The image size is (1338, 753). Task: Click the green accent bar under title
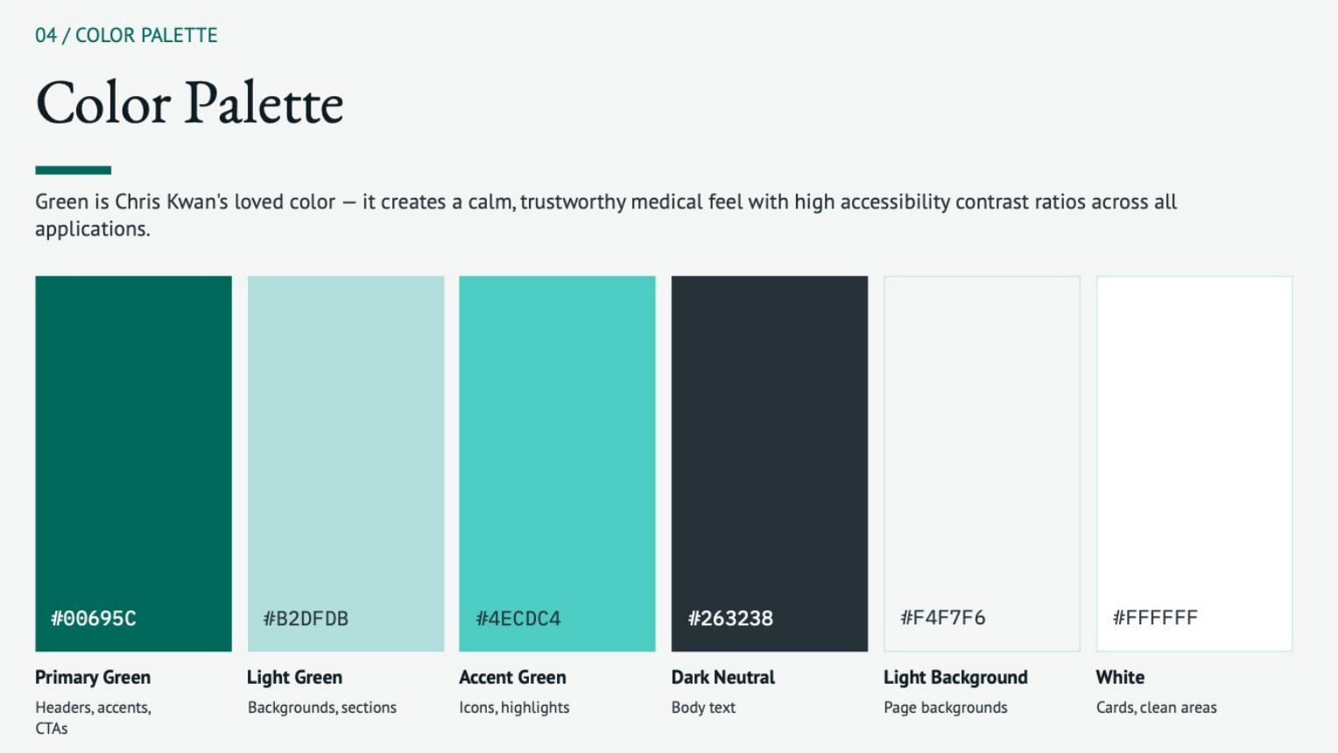pos(74,170)
